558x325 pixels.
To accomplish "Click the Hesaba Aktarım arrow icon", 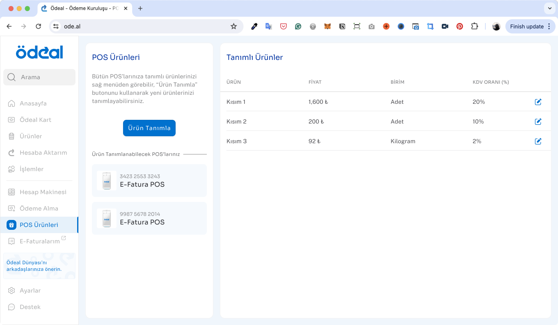I will [11, 153].
